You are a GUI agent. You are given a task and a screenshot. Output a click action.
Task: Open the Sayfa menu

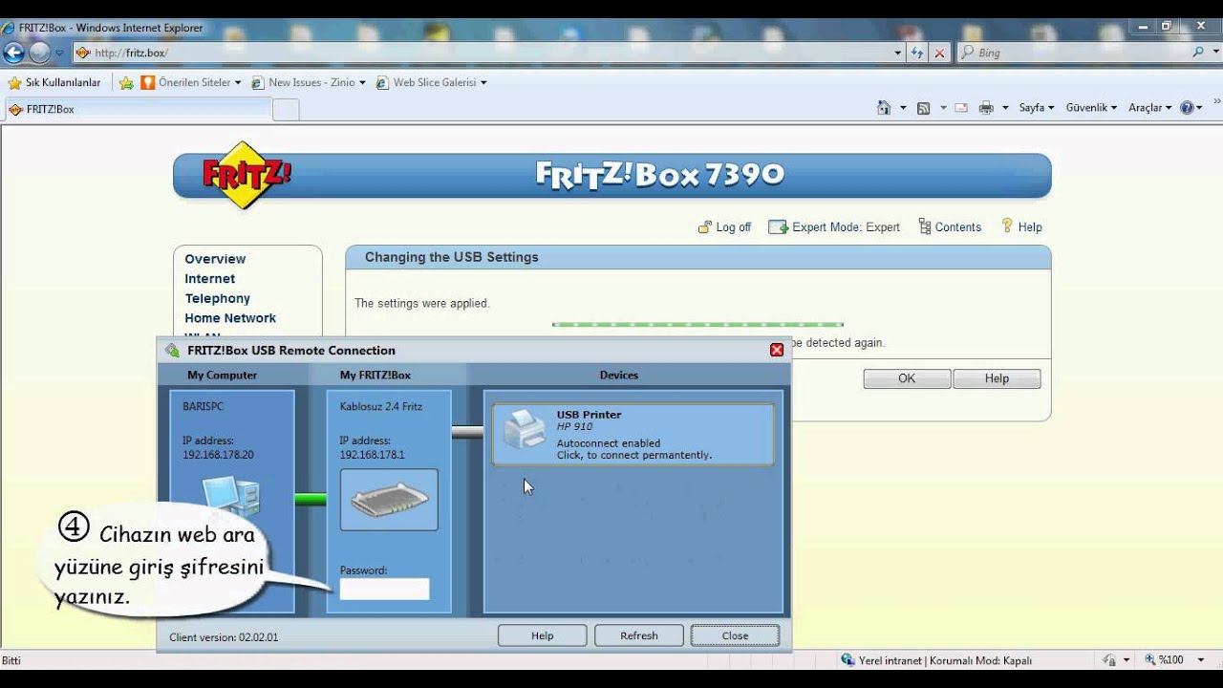tap(1037, 108)
